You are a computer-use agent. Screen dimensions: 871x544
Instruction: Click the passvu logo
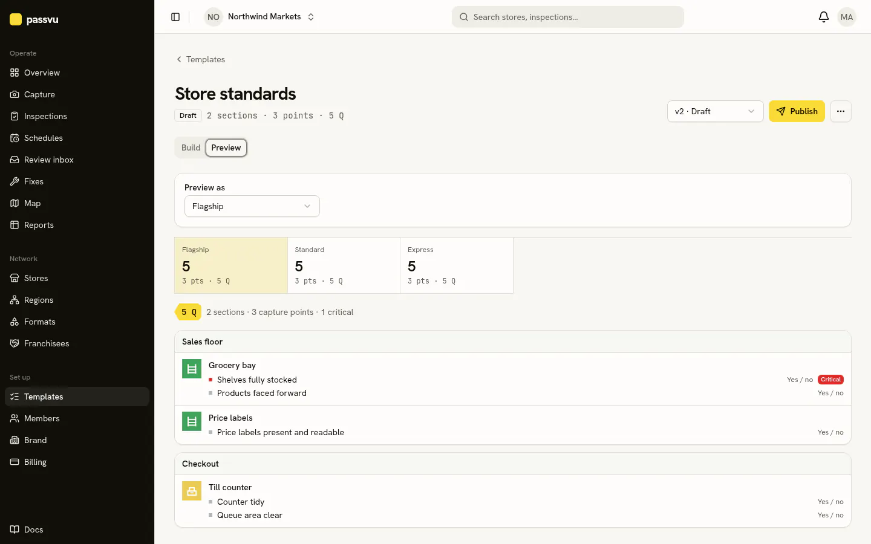[x=34, y=19]
